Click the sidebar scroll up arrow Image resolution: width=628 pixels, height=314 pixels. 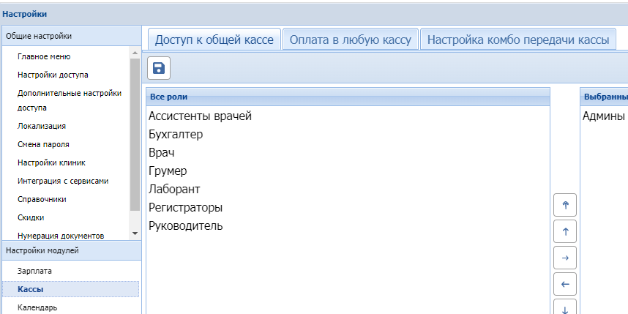(x=134, y=53)
